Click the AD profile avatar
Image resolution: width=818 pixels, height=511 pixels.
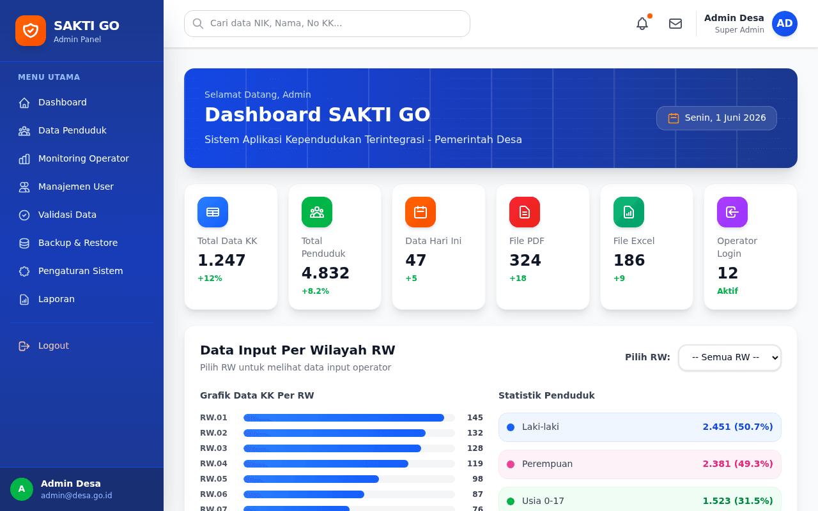click(785, 24)
